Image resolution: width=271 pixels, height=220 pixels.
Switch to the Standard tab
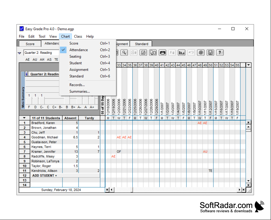pyautogui.click(x=142, y=44)
